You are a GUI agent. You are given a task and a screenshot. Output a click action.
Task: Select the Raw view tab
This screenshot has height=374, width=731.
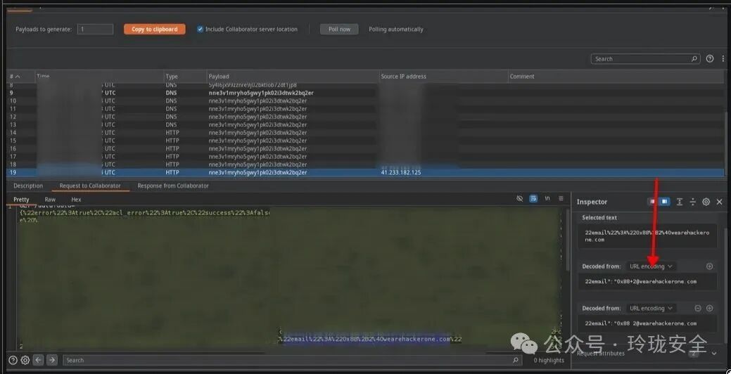(50, 200)
